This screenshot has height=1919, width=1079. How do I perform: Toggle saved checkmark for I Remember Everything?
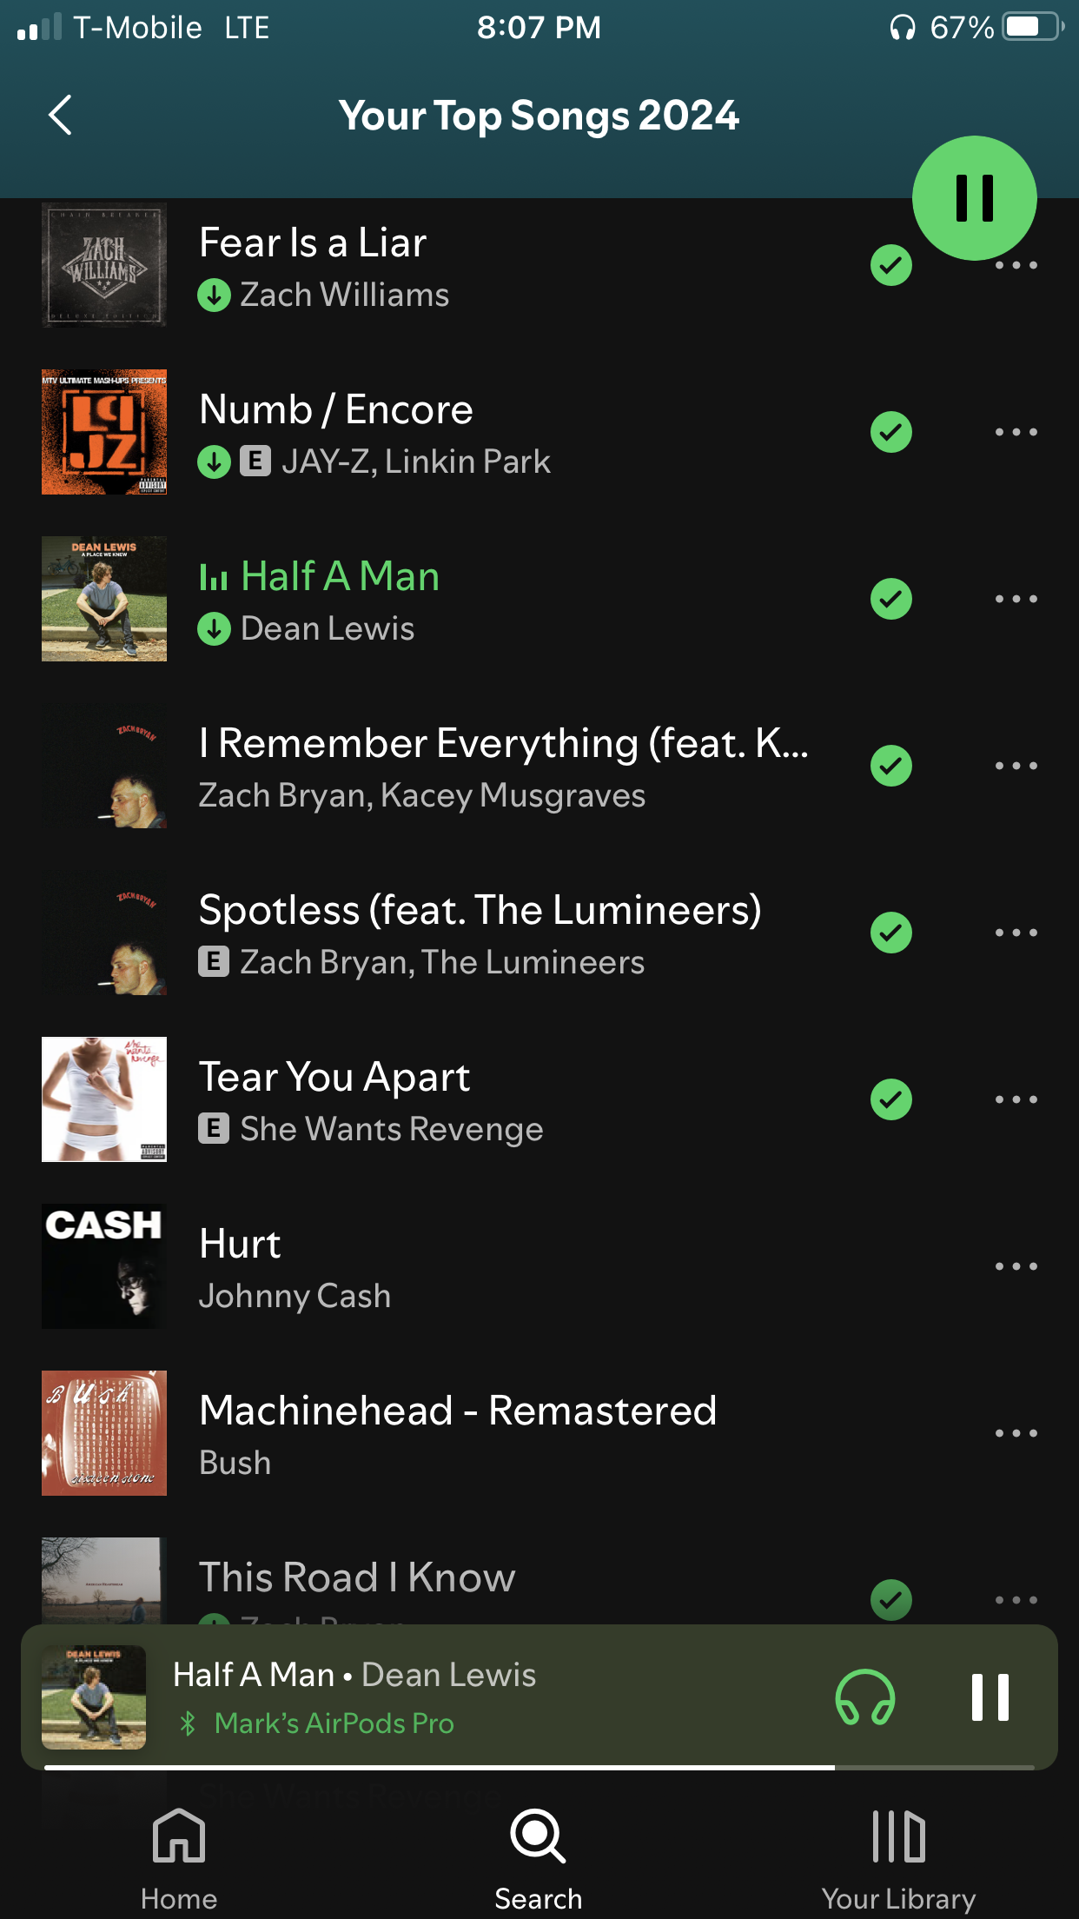pos(891,766)
